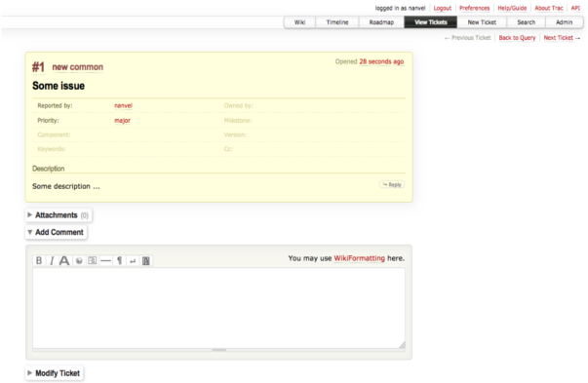Click the 'Some description ...' text
The height and width of the screenshot is (383, 588).
(x=66, y=186)
